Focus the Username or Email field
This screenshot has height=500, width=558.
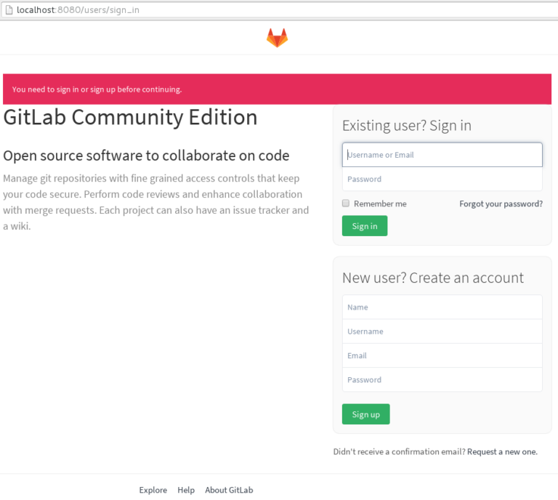442,155
